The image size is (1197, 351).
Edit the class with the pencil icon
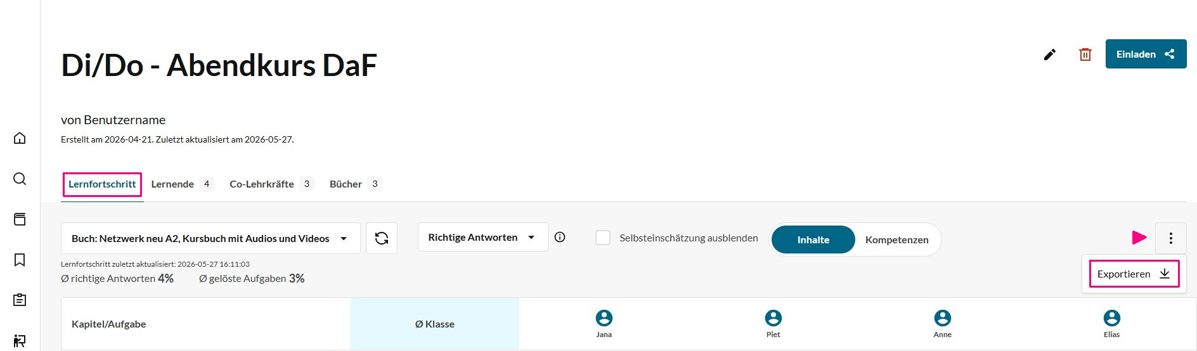tap(1050, 54)
